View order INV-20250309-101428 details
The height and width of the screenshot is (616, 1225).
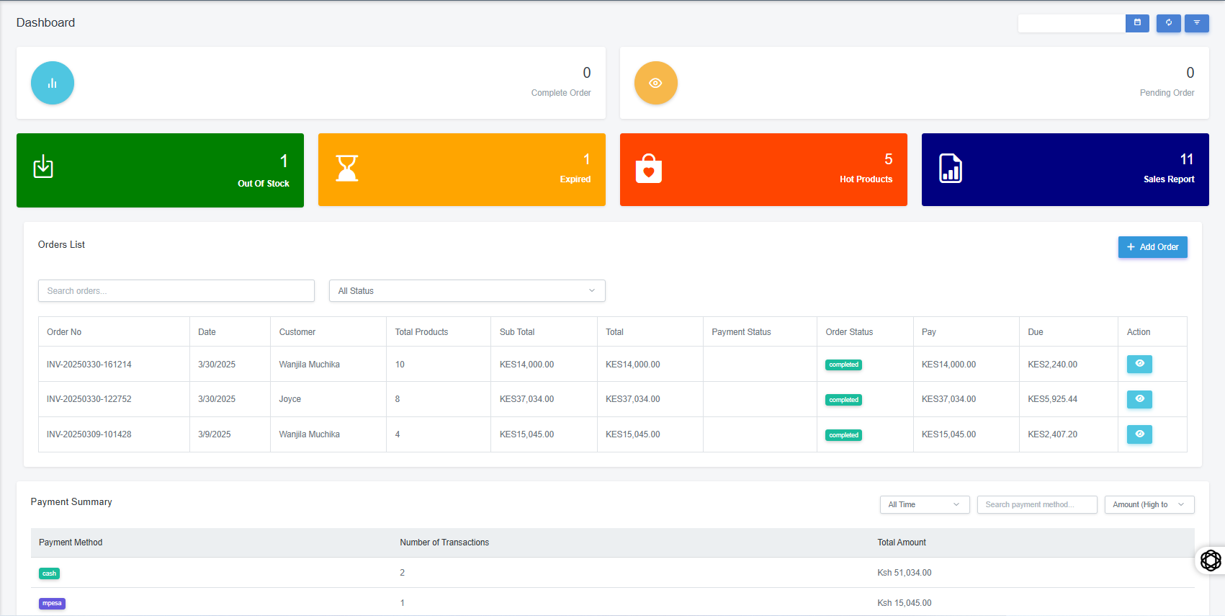coord(1139,434)
